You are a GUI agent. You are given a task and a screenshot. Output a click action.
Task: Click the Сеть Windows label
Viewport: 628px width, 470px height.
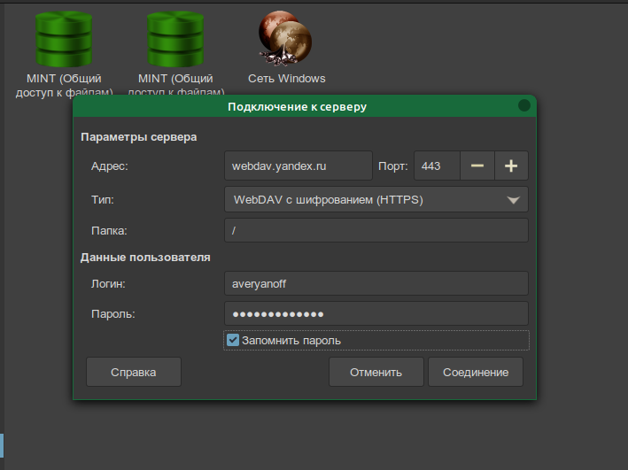click(x=287, y=79)
